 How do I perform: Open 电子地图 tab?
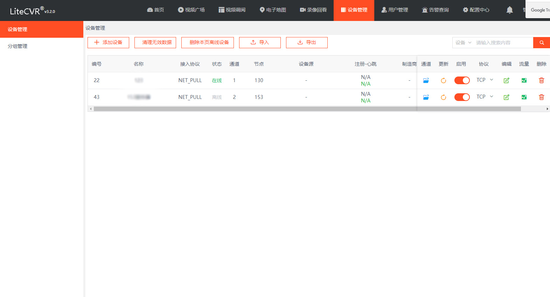[x=273, y=10]
